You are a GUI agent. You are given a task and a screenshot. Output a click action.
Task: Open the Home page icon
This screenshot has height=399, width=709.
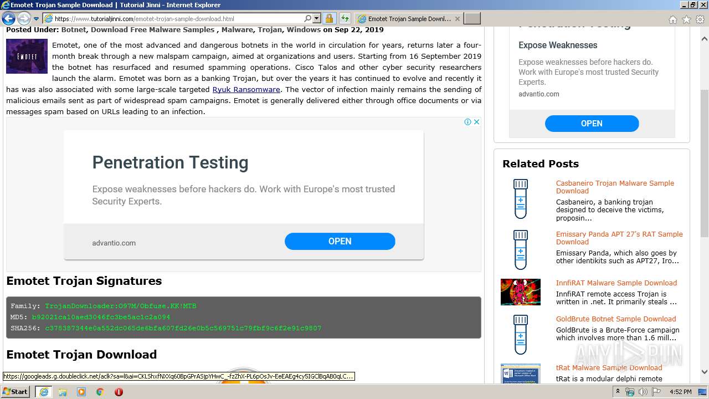672,19
